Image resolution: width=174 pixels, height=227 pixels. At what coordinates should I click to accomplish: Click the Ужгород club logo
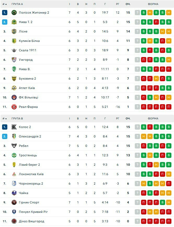(14, 60)
